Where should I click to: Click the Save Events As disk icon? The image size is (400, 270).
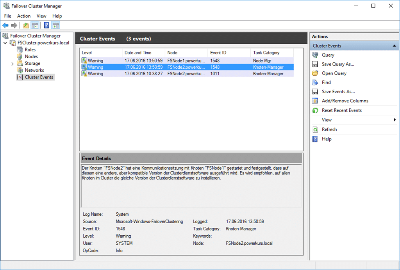click(315, 92)
